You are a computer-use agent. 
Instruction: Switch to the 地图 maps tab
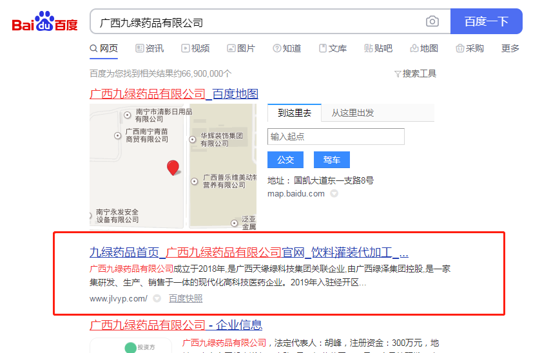(424, 48)
